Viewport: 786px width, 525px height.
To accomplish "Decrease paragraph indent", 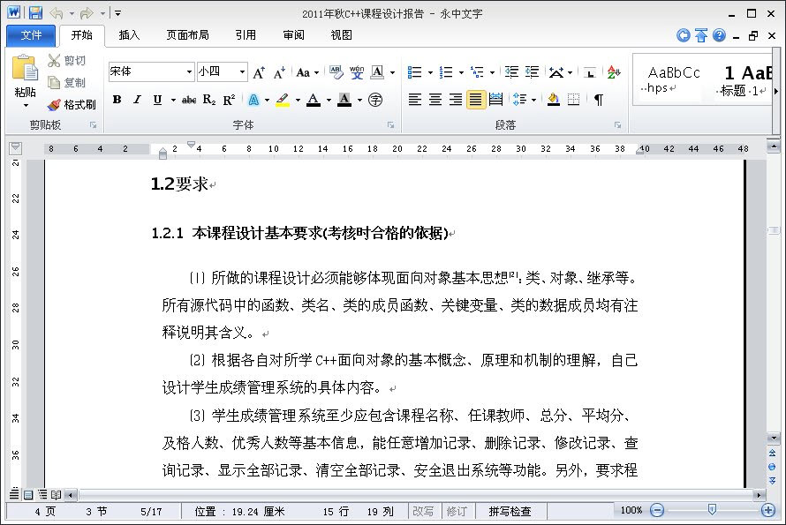I will (x=511, y=72).
